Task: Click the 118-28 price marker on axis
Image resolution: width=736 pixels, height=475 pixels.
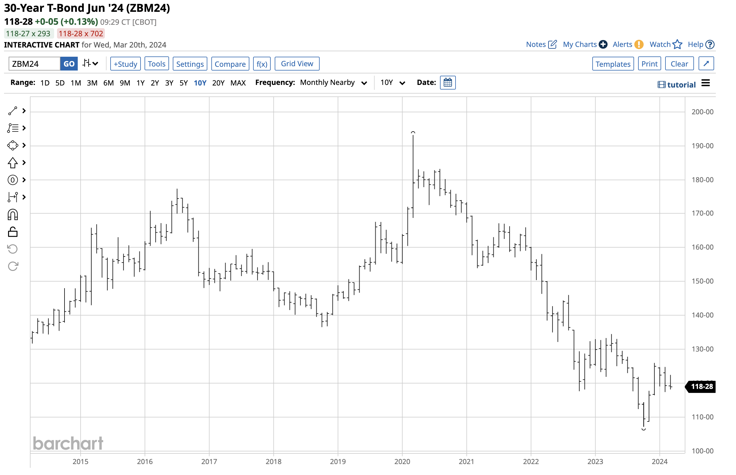Action: [x=701, y=386]
